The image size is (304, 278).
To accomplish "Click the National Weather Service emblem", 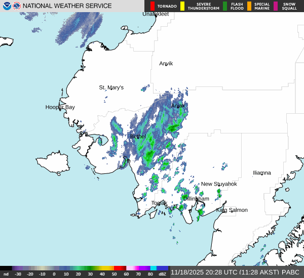I will [17, 6].
